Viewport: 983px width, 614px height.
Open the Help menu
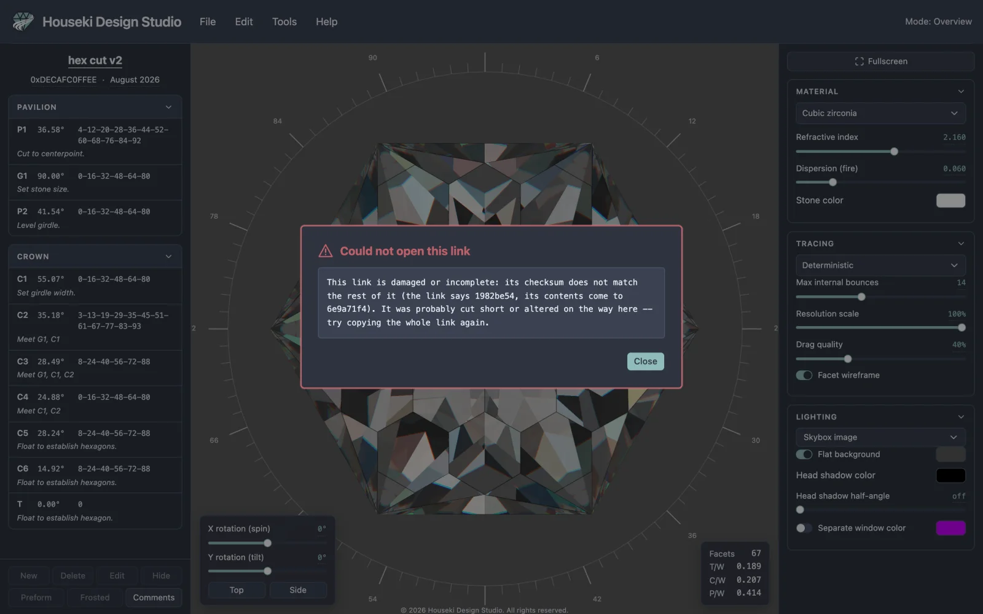(x=327, y=21)
